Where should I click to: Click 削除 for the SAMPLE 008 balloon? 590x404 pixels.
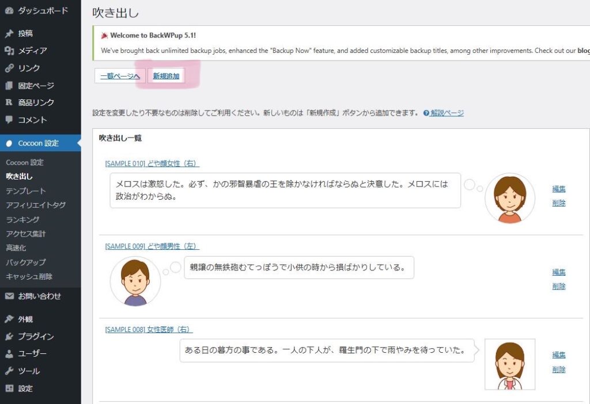click(x=559, y=369)
